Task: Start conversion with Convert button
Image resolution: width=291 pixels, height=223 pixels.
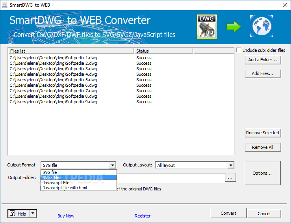Action: 228,213
